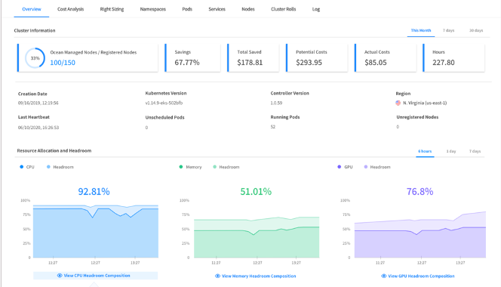Select the Pods tab

[187, 9]
